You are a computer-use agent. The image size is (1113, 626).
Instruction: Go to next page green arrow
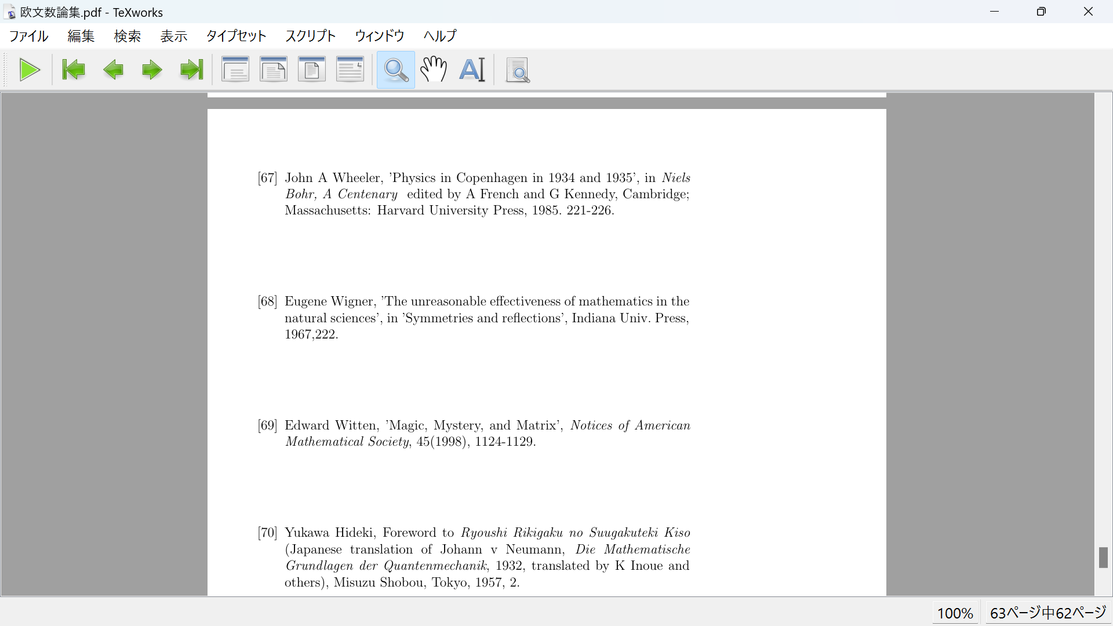click(x=152, y=70)
